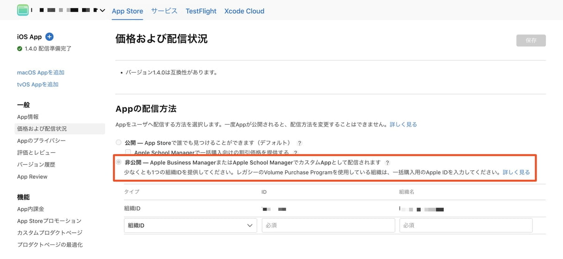Open バージョン履歴 in the sidebar
563x259 pixels.
point(36,164)
